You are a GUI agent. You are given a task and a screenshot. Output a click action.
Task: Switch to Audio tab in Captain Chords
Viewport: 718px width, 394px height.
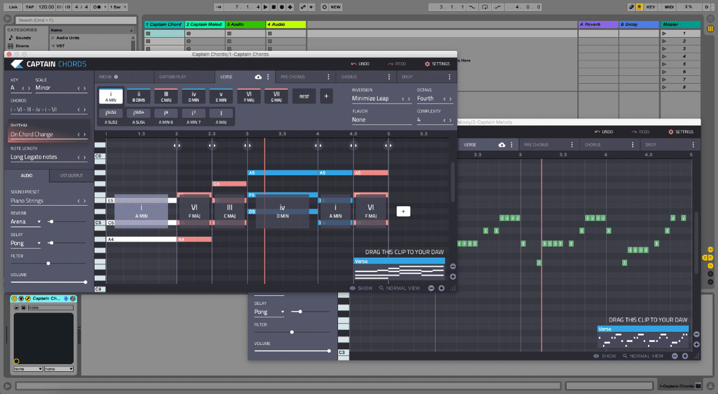pos(26,176)
